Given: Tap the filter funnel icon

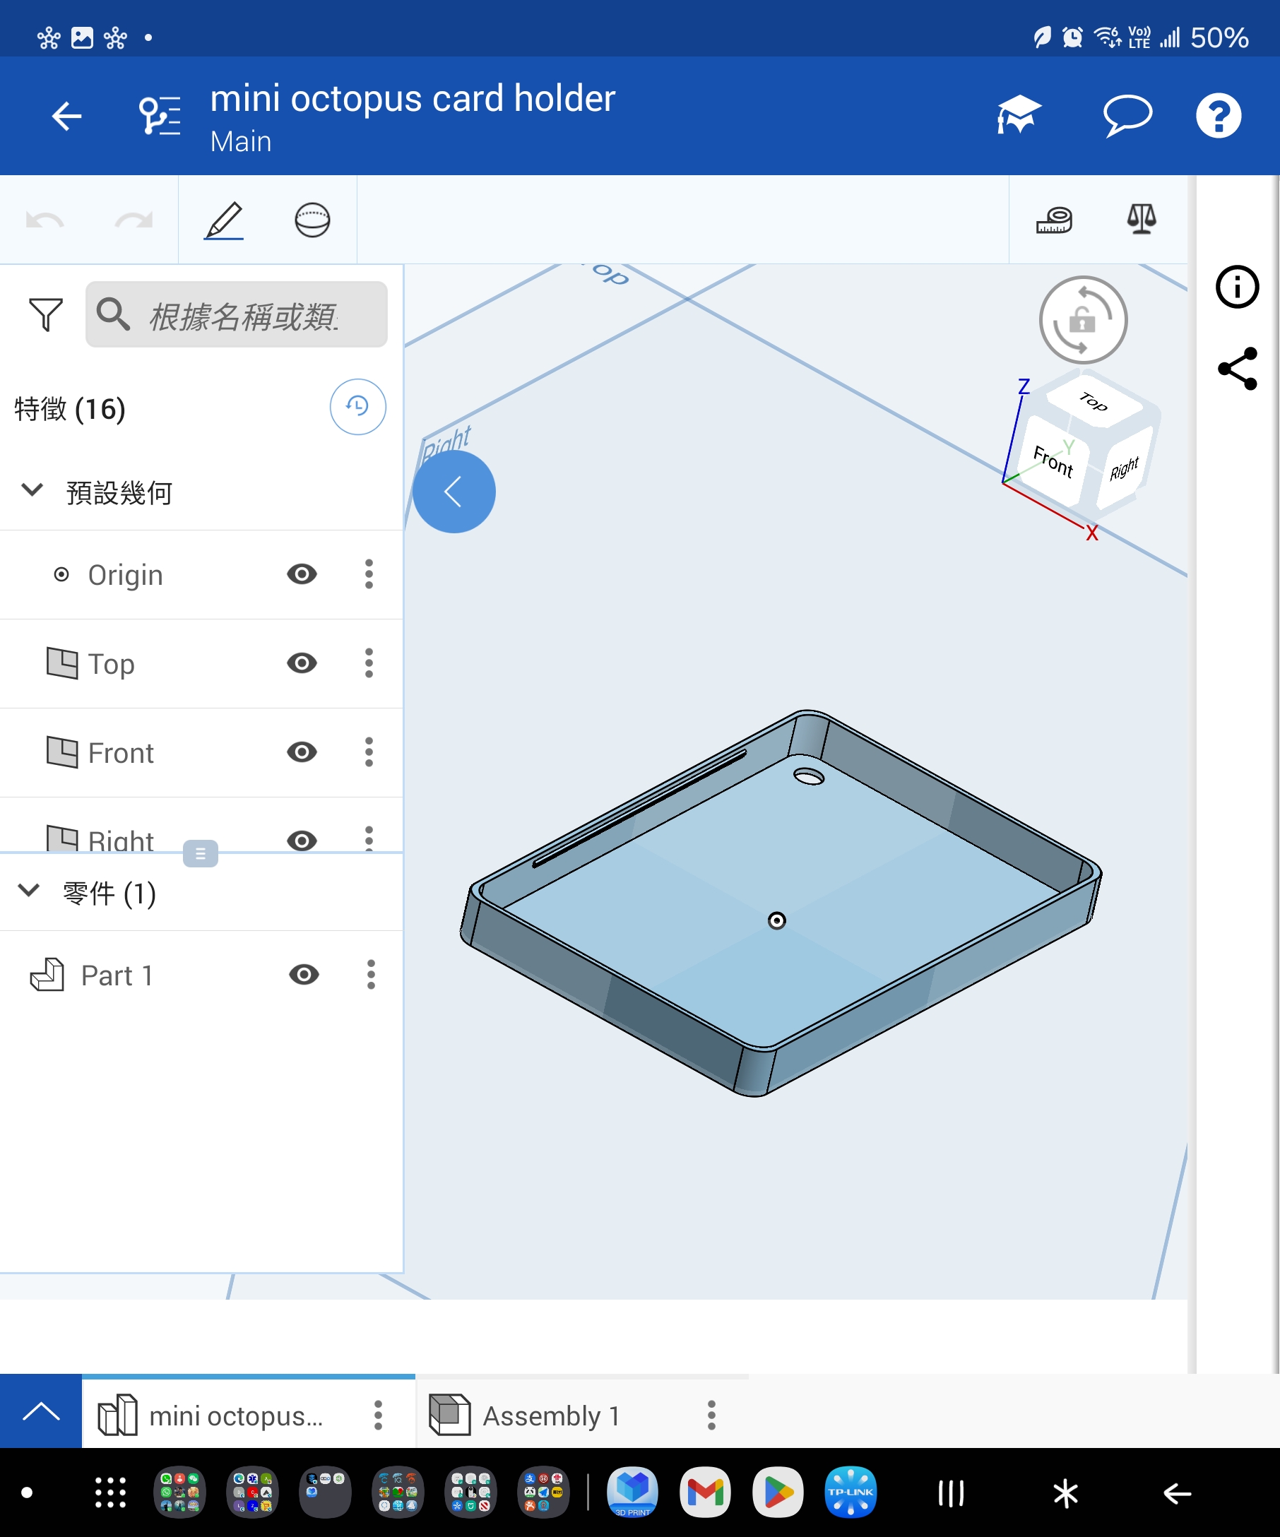Looking at the screenshot, I should (x=45, y=315).
